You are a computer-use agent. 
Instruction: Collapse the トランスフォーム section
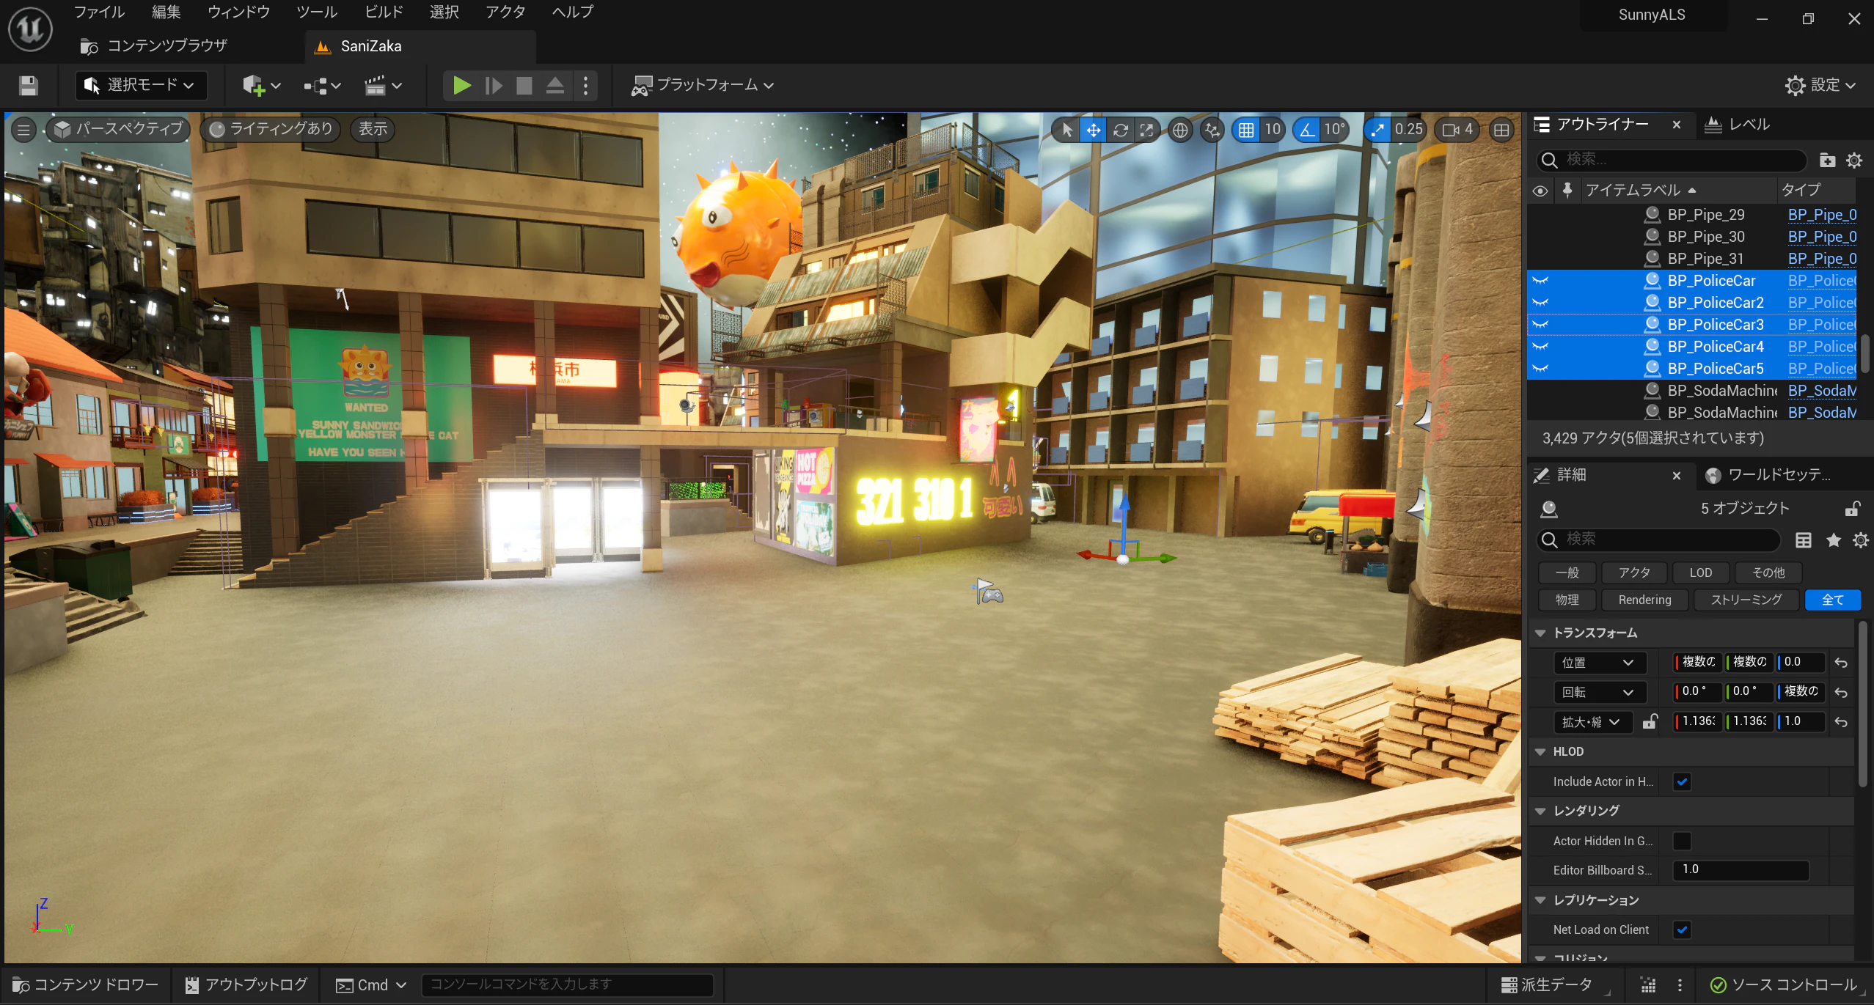tap(1540, 633)
